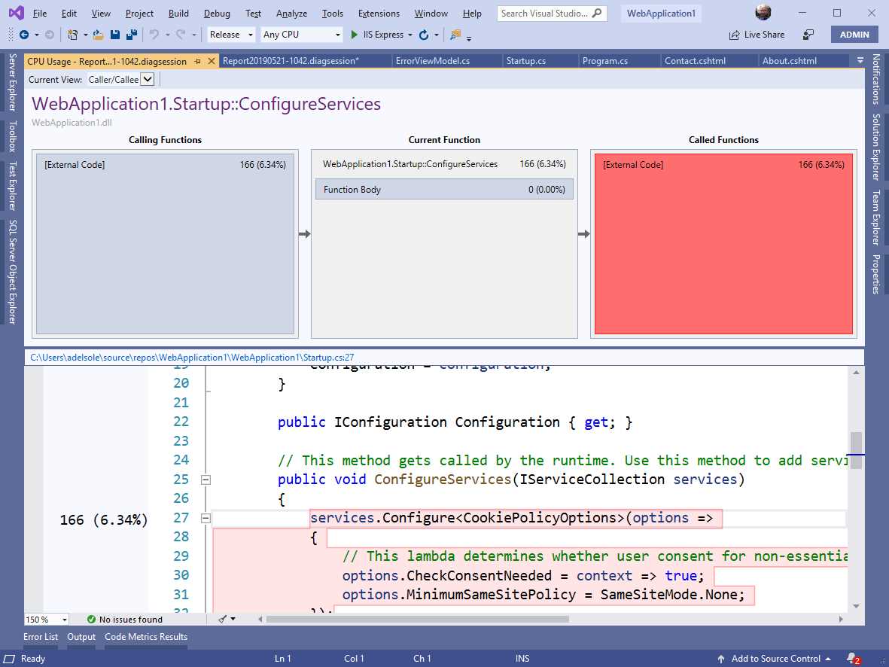Click the Save All icon
The width and height of the screenshot is (889, 667).
click(132, 34)
